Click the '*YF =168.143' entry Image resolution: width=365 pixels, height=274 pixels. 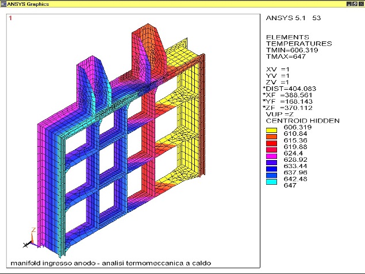point(288,101)
